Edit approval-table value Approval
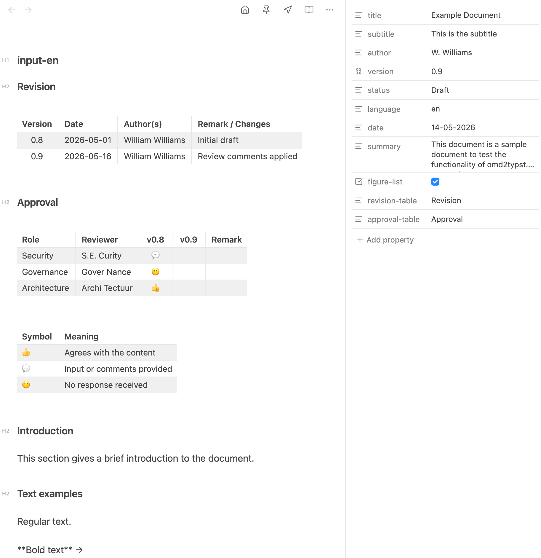 point(447,219)
